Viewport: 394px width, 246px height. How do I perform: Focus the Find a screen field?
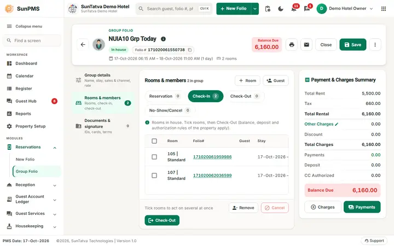point(32,40)
